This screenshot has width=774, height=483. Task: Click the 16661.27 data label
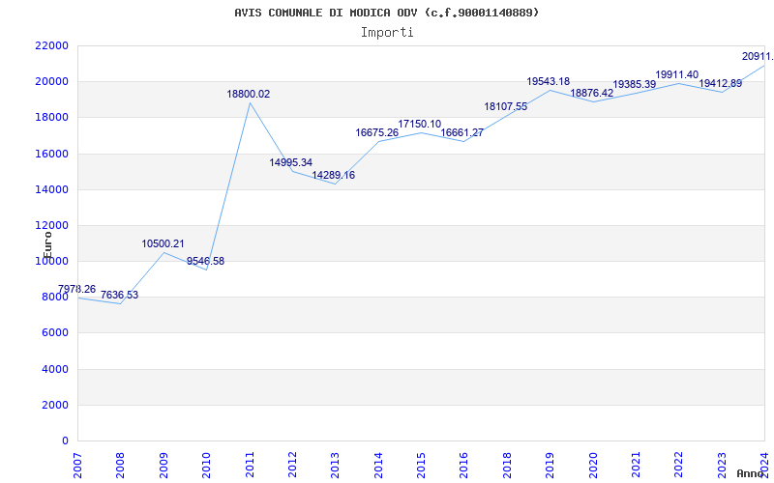point(462,132)
